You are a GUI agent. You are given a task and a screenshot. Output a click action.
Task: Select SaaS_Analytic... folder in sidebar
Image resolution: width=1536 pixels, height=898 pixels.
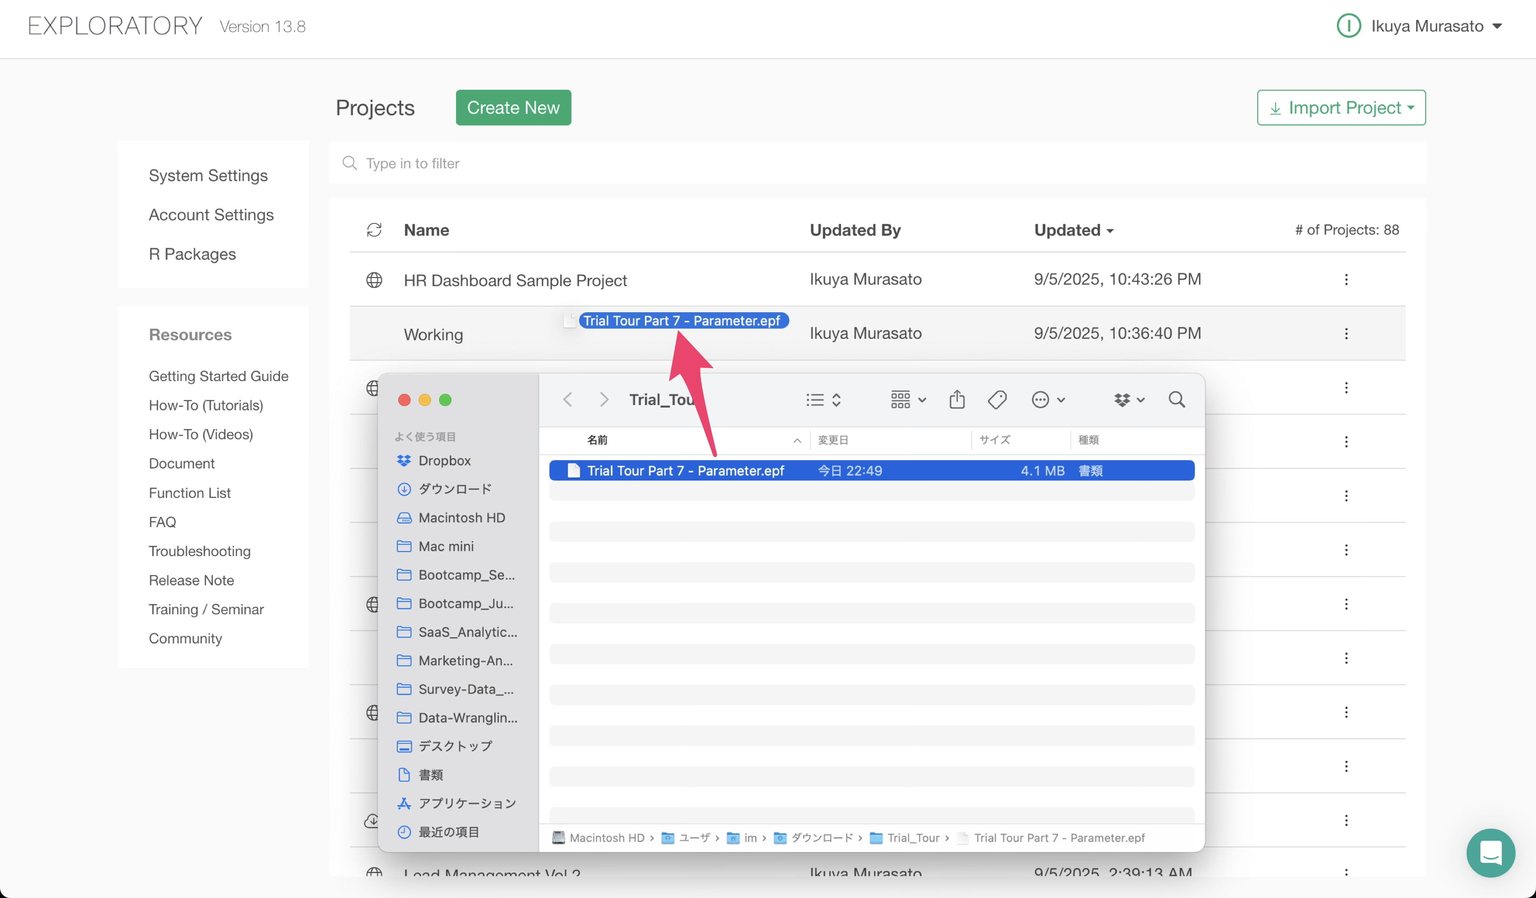[458, 632]
